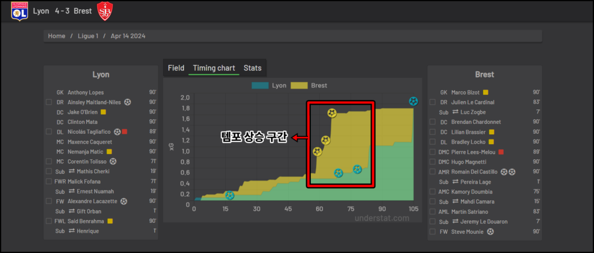This screenshot has height=253, width=594.
Task: Tick the checkbox for Ainsley Maitland-Niles
Action: tap(49, 102)
